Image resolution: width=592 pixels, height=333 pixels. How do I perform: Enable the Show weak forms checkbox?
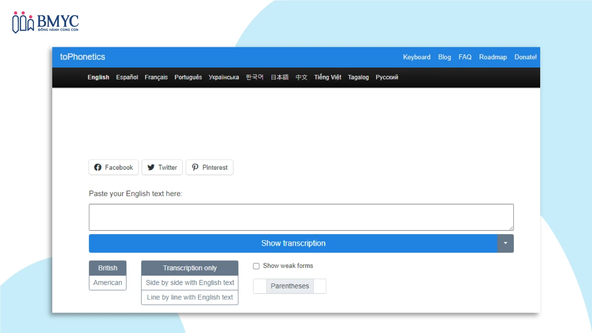point(256,266)
